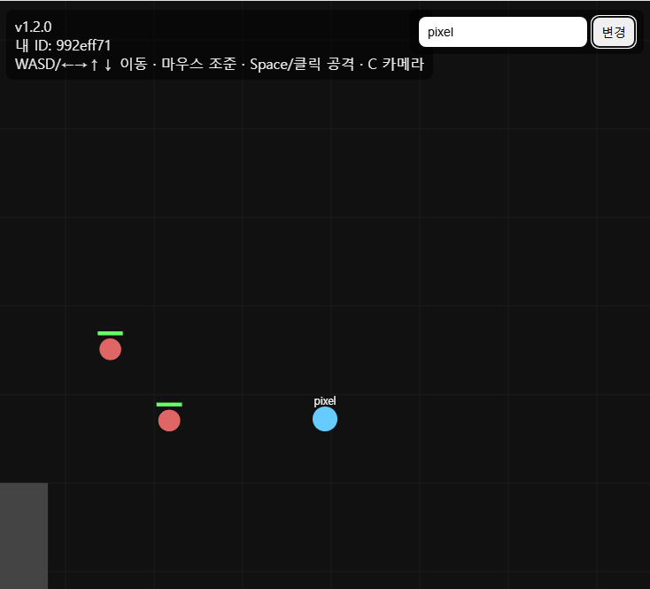
Task: Click the blue player circle
Action: (x=325, y=419)
